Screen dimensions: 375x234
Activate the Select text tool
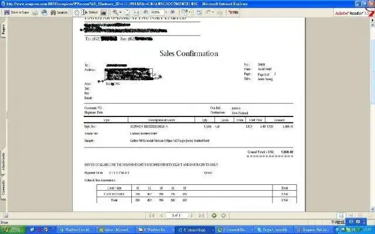[90, 12]
